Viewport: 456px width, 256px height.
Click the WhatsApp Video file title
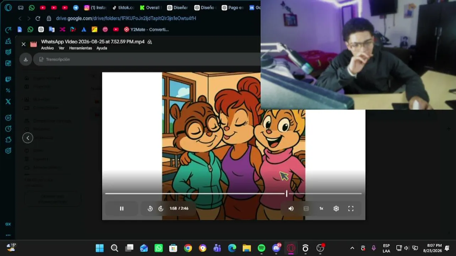click(93, 42)
